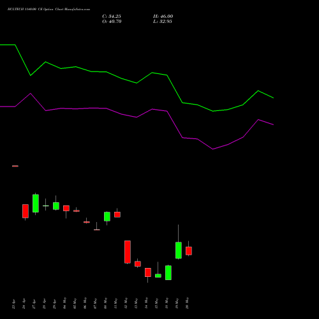The width and height of the screenshot is (319, 319).
Task: Click the high value H: 46.00
Action: (163, 17)
